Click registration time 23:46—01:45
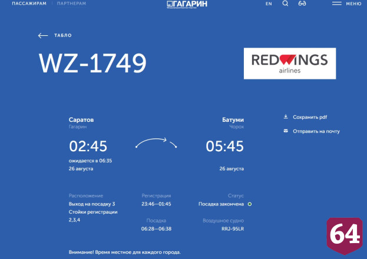Screen dimensions: 367x259 156,204
